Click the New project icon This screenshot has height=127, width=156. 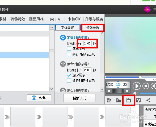click(109, 100)
